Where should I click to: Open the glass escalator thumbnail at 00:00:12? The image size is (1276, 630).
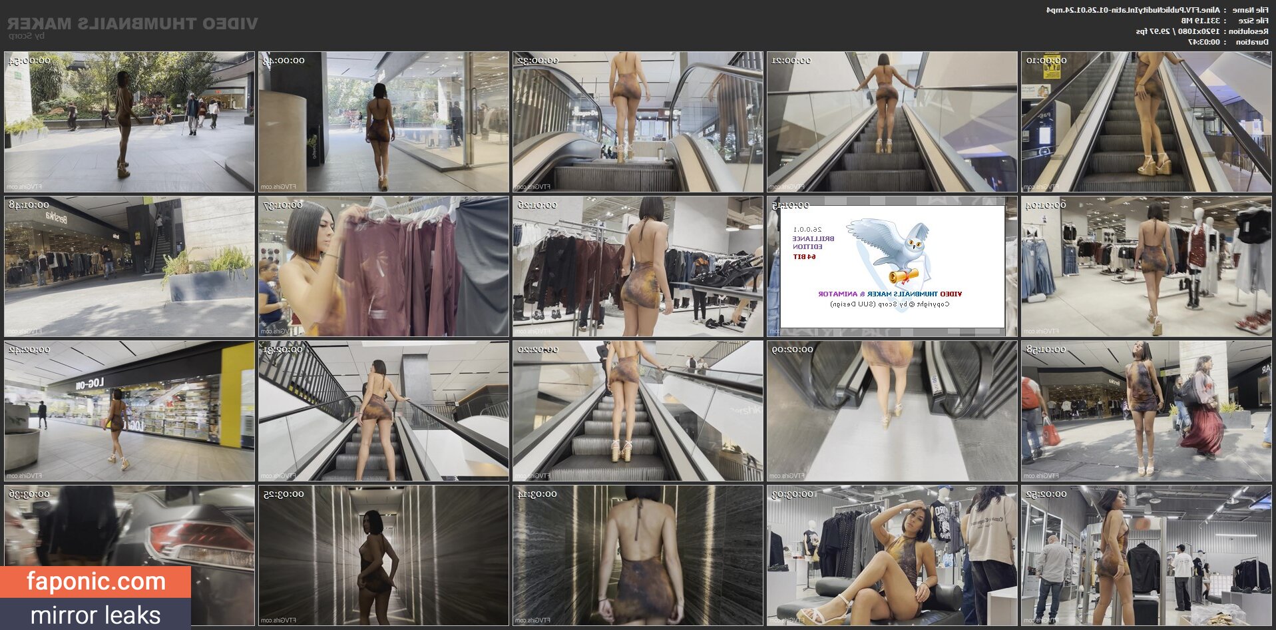pyautogui.click(x=891, y=122)
